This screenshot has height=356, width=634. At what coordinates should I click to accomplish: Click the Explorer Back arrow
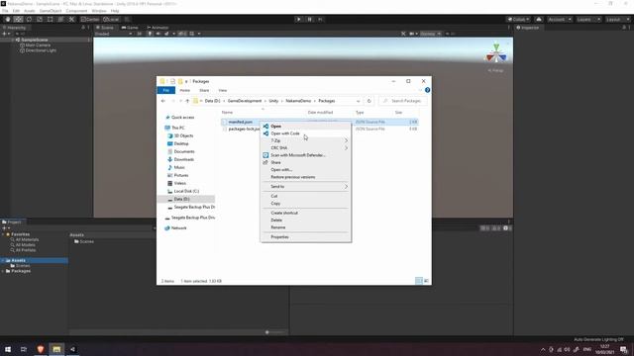(x=163, y=101)
